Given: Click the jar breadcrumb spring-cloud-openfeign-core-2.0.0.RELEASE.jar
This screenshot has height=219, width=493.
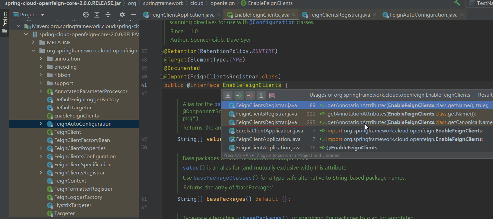Looking at the screenshot, I should 63,3.
